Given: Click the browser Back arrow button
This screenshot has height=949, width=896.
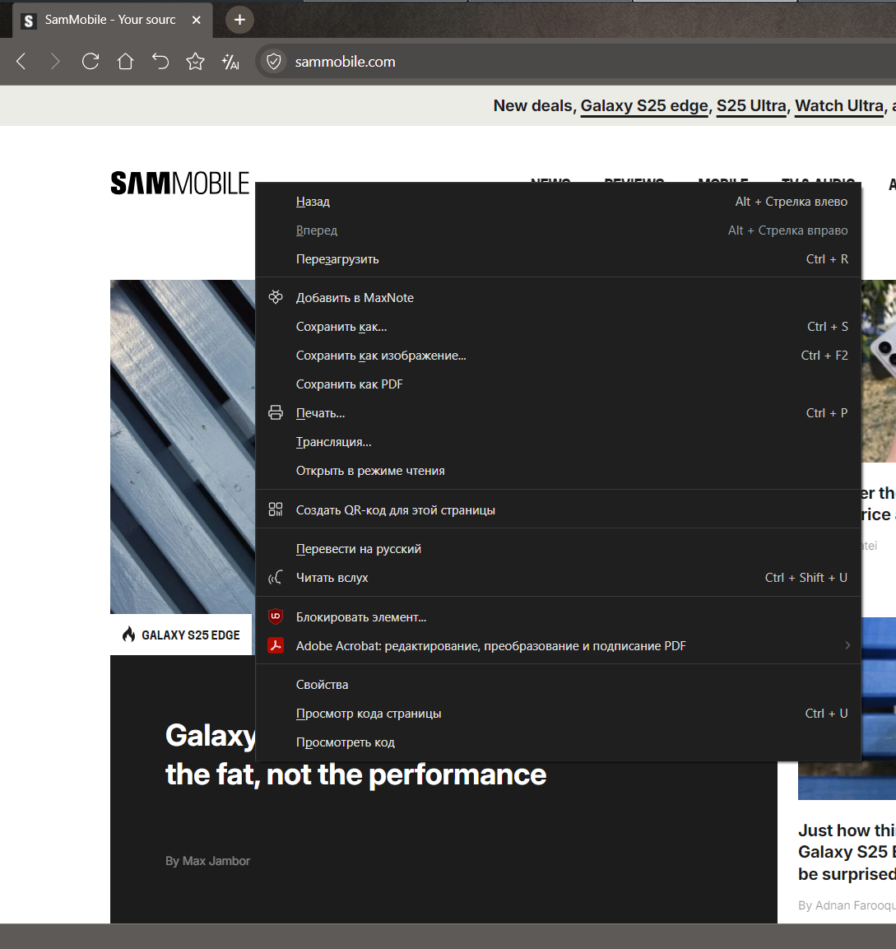Looking at the screenshot, I should tap(21, 61).
